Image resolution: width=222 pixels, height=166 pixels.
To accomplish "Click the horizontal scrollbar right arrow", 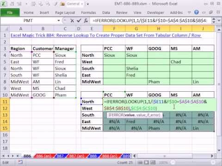I will (212, 156).
